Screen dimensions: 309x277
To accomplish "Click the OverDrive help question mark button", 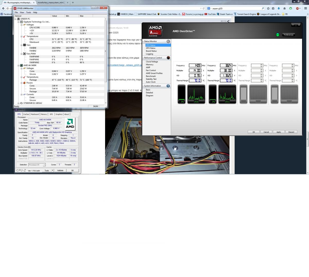I will tap(293, 25).
